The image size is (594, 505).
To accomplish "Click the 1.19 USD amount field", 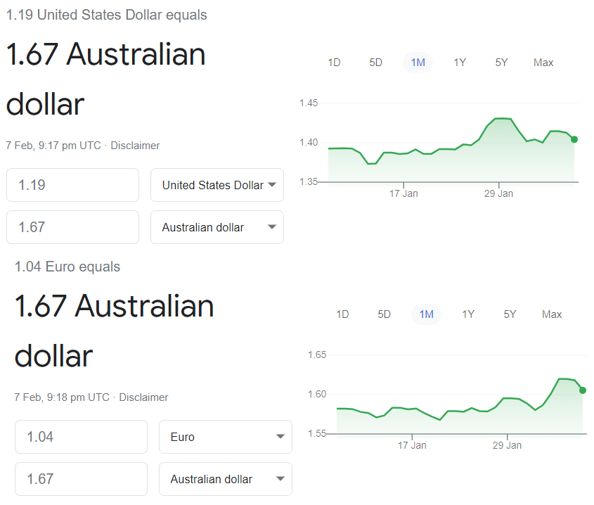I will [72, 185].
